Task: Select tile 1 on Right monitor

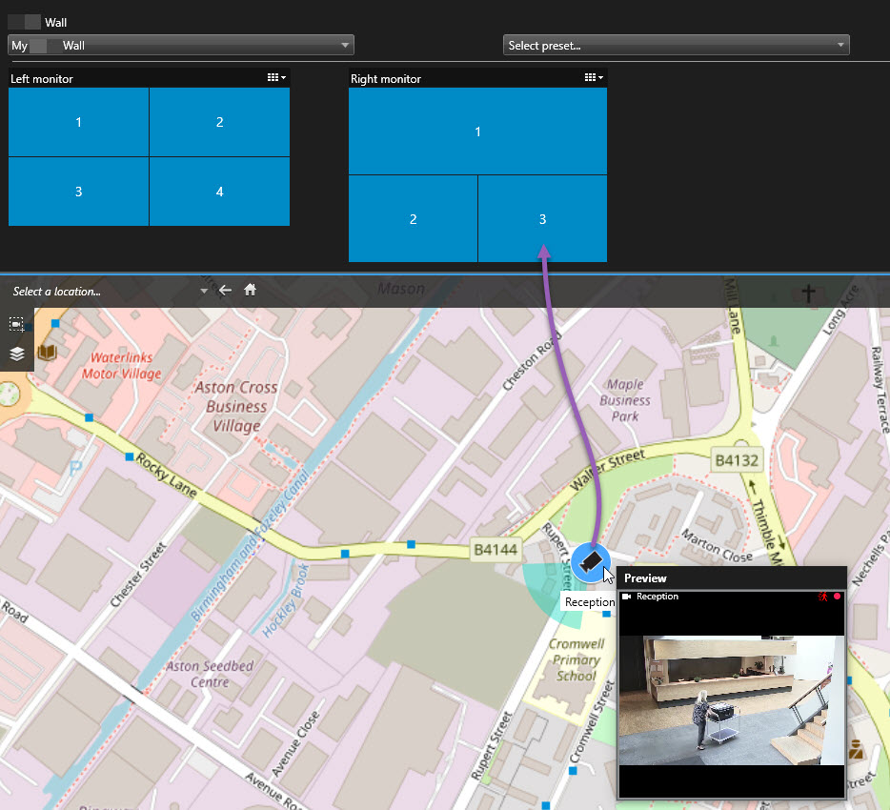Action: [477, 132]
